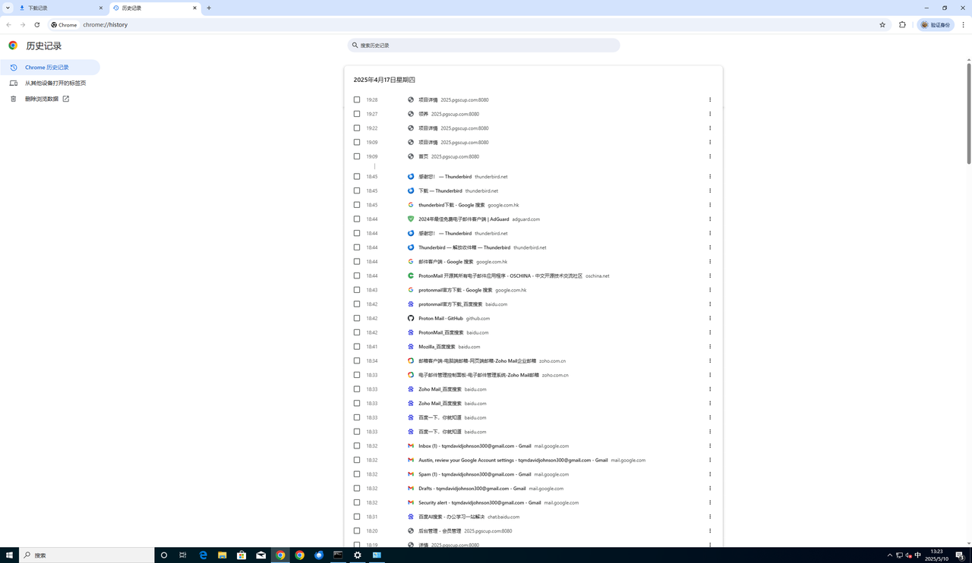Select the 历史记录 browser tab
This screenshot has height=563, width=972.
(155, 8)
